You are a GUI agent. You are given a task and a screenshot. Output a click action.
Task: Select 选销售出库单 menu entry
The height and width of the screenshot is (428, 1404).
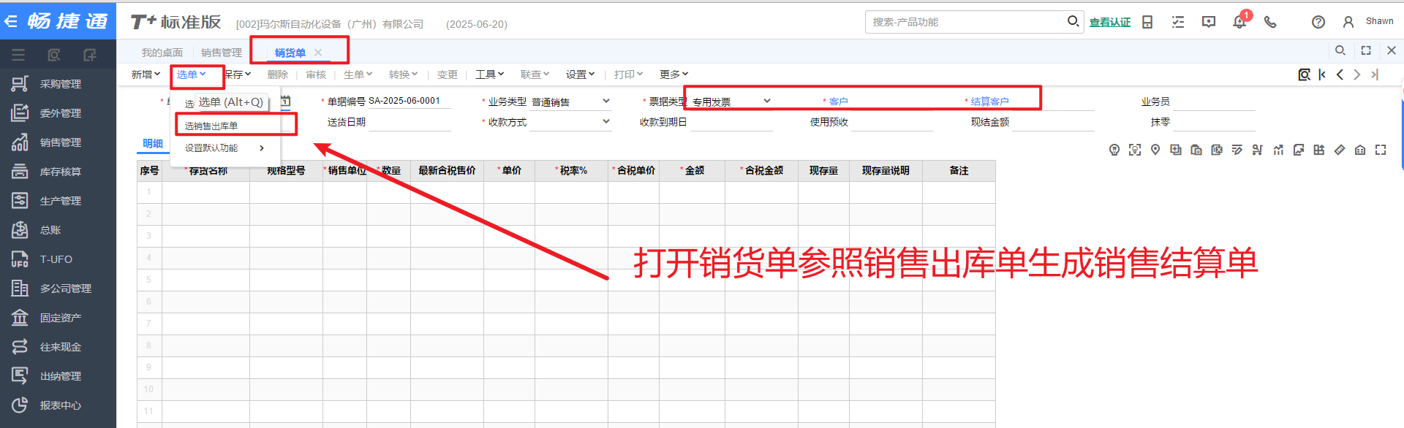(211, 126)
